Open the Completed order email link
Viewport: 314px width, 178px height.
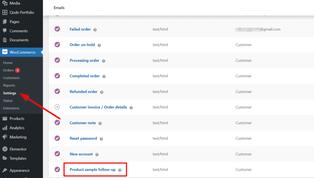coord(85,76)
